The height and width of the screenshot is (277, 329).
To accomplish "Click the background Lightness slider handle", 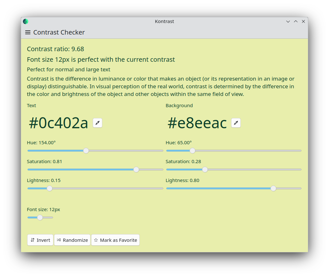I will tap(273, 188).
